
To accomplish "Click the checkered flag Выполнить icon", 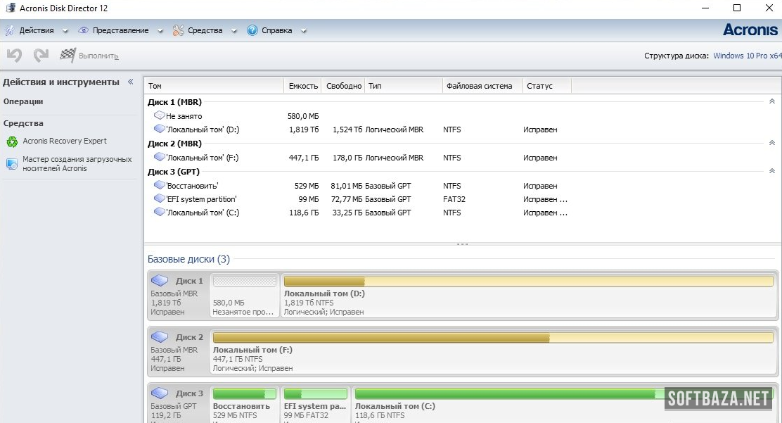I will pos(68,55).
